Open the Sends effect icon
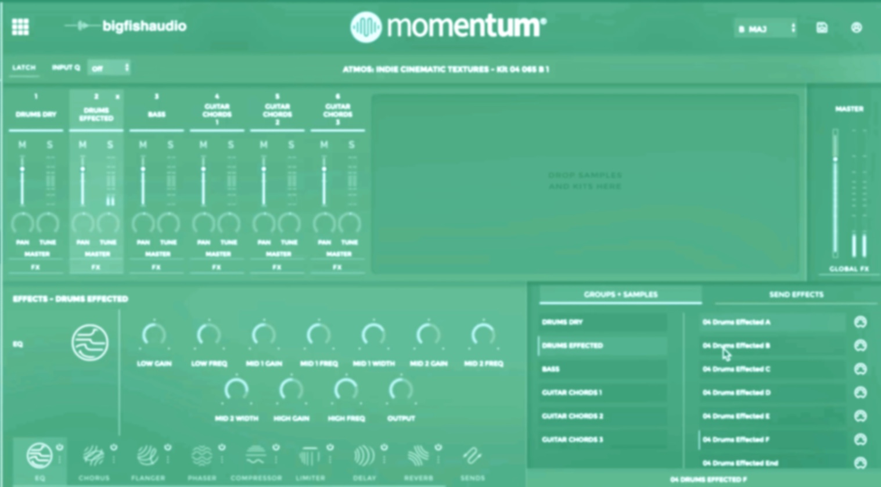This screenshot has height=487, width=881. coord(472,456)
